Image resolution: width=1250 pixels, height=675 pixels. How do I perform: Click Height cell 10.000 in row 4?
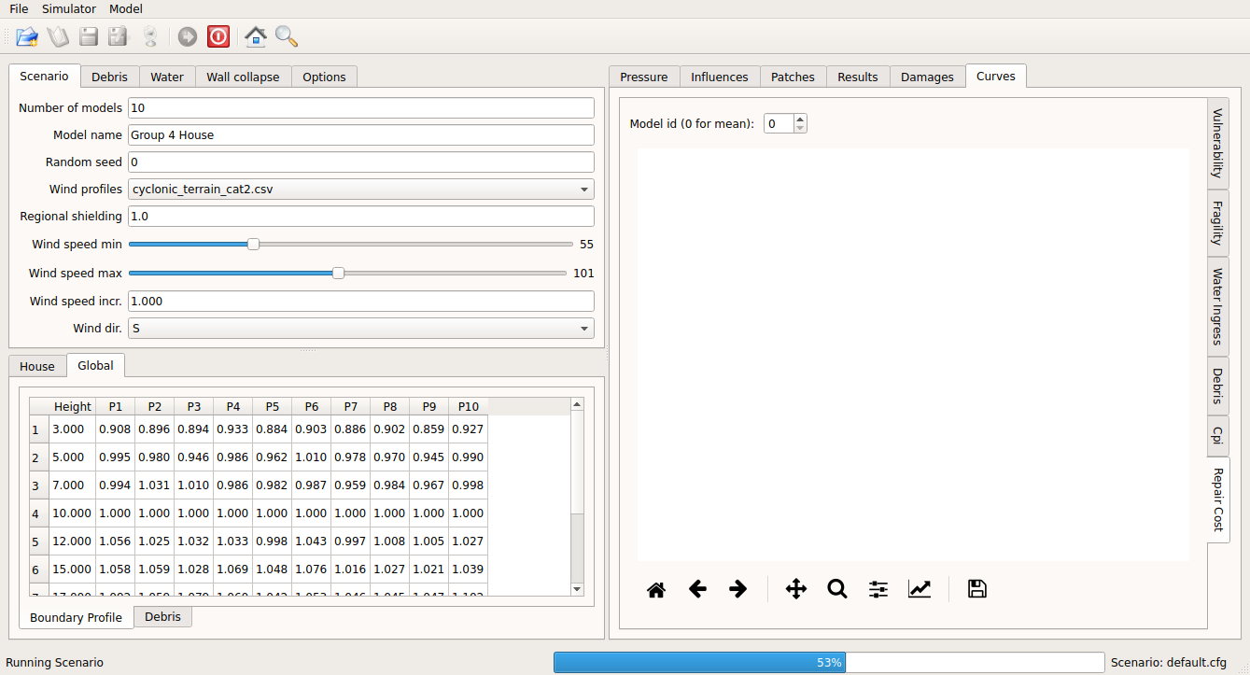(x=72, y=513)
